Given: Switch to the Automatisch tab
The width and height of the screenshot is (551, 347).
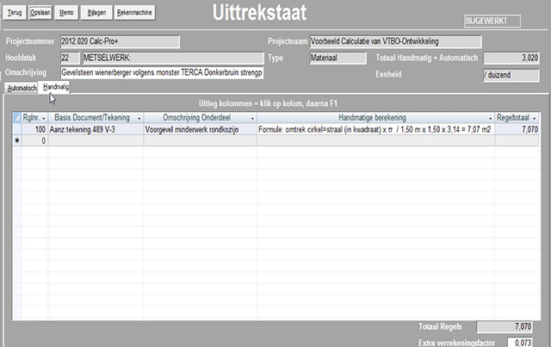Looking at the screenshot, I should (22, 88).
